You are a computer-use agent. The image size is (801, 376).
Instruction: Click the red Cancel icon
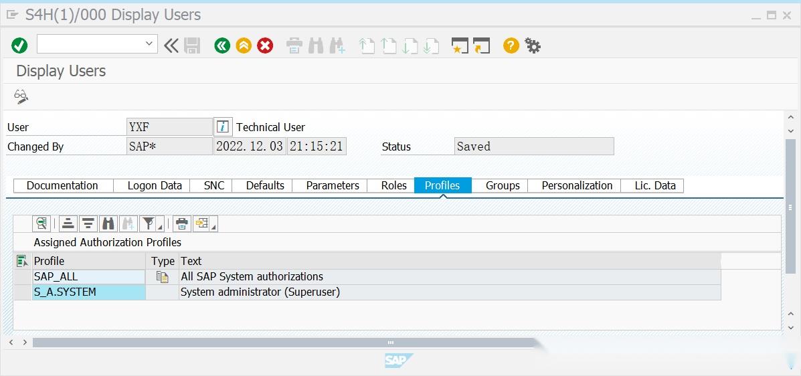(264, 46)
